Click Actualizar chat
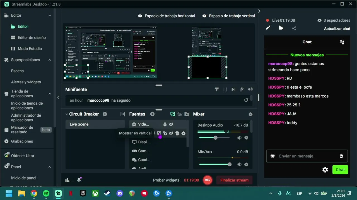The height and width of the screenshot is (200, 357). (x=337, y=29)
